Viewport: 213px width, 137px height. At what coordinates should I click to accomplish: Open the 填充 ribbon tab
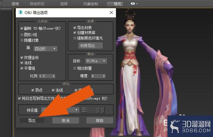(x=115, y=4)
